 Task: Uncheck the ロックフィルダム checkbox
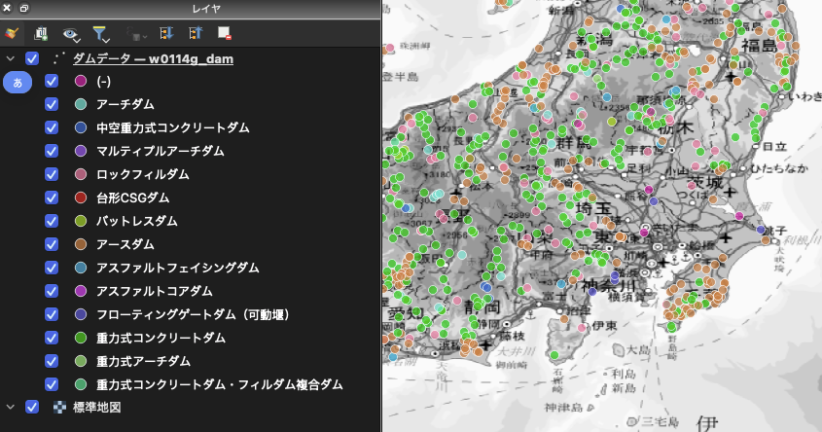(x=52, y=174)
